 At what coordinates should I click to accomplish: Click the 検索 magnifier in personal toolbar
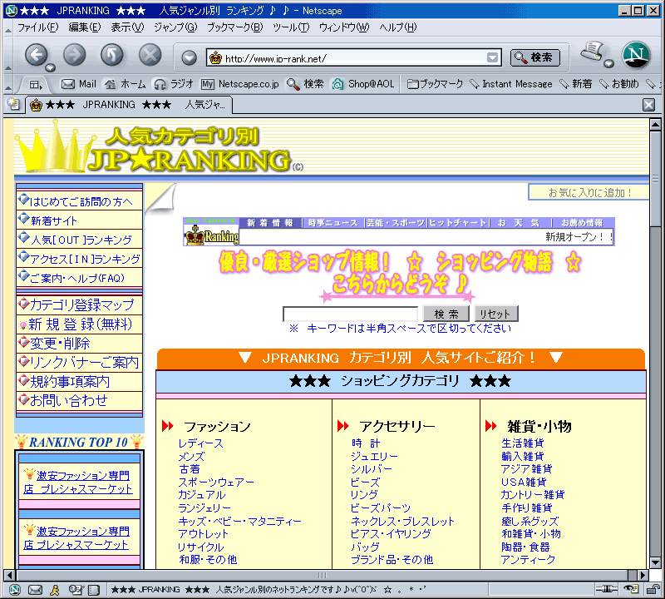tap(305, 84)
